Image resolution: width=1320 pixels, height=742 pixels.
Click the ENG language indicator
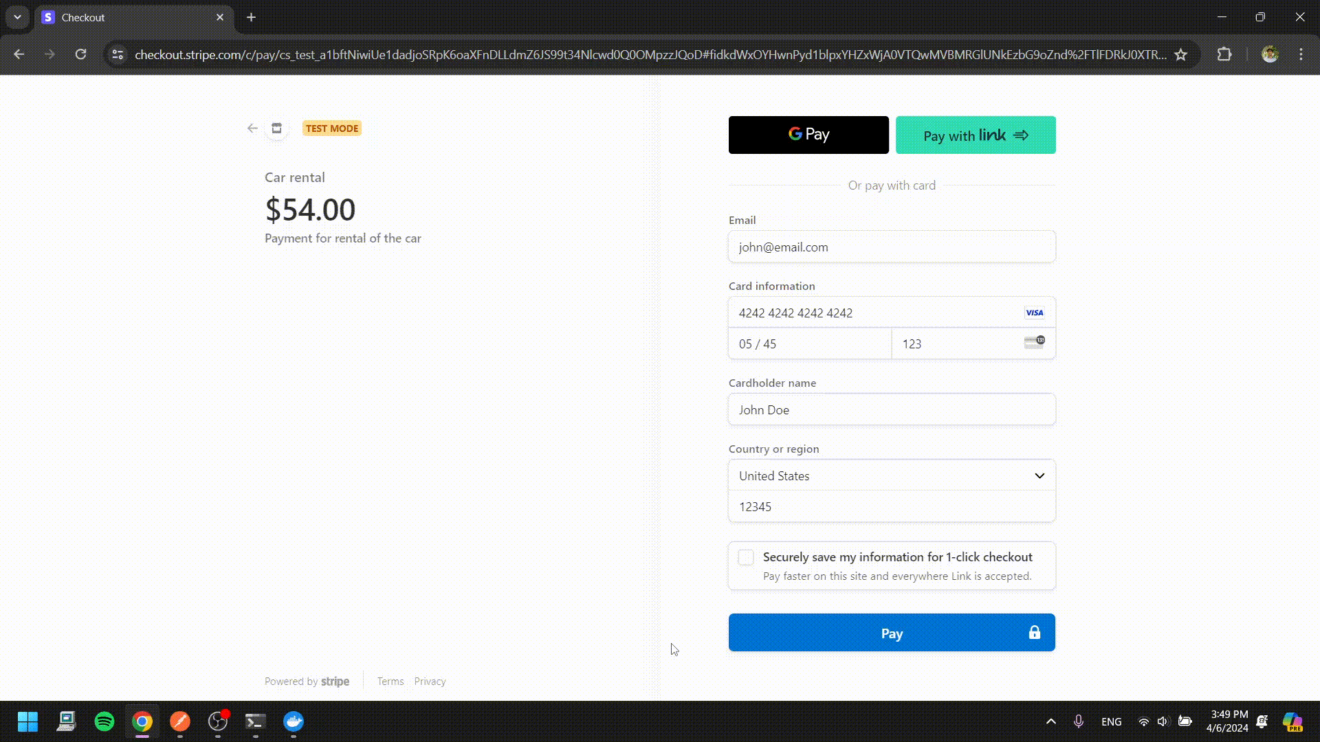pos(1111,721)
